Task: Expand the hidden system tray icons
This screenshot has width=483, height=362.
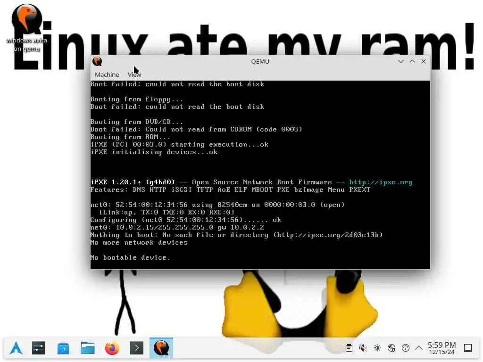Action: click(x=419, y=348)
